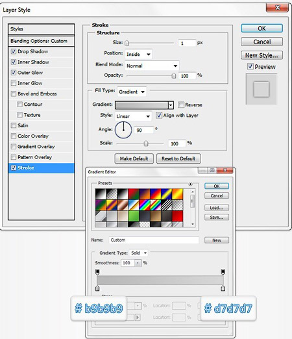Enable the Inner Glow checkbox
Screen dimensions: 292x339
[14, 83]
